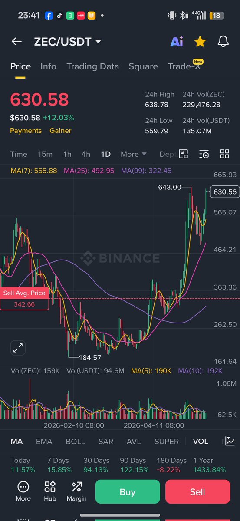240x521 pixels.
Task: Select the 4h chart interval
Action: (86, 154)
